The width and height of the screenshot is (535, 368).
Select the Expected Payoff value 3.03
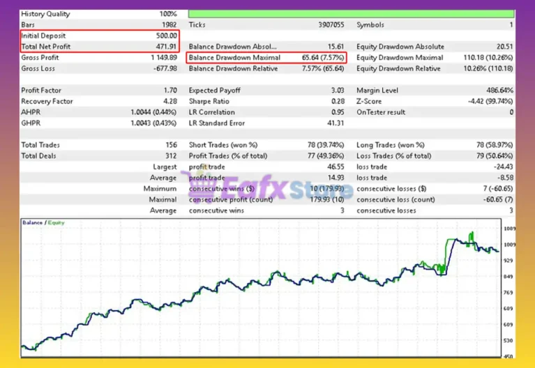point(338,91)
